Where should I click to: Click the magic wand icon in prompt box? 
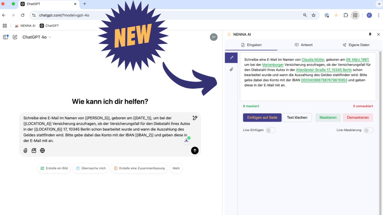pyautogui.click(x=195, y=118)
